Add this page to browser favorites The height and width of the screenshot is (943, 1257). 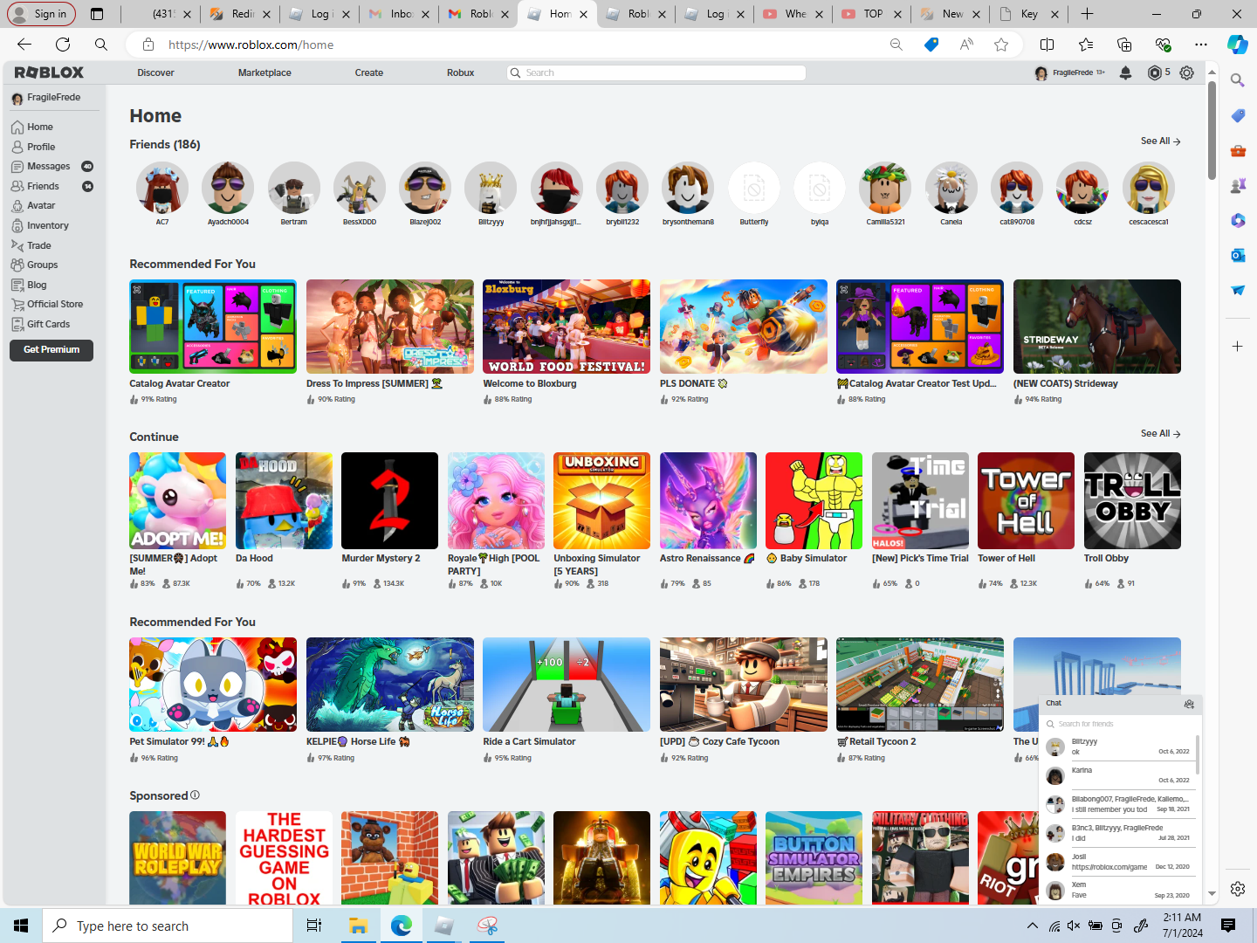tap(1001, 45)
